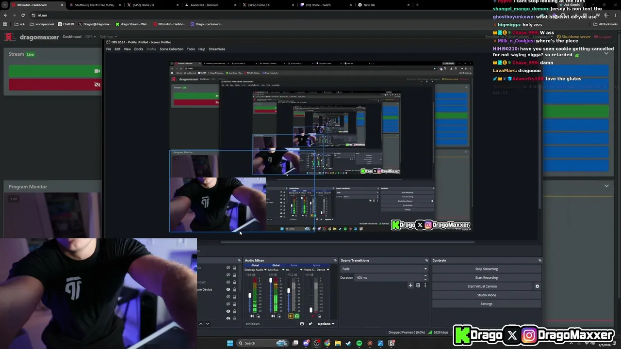Open File Explorer from the taskbar
621x349 pixels.
click(x=338, y=343)
